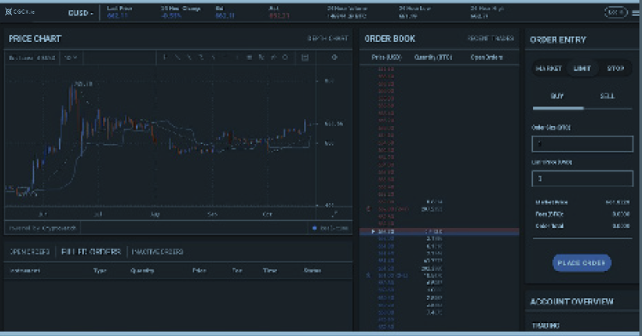Show Recent Trades in order book panel

tap(490, 39)
